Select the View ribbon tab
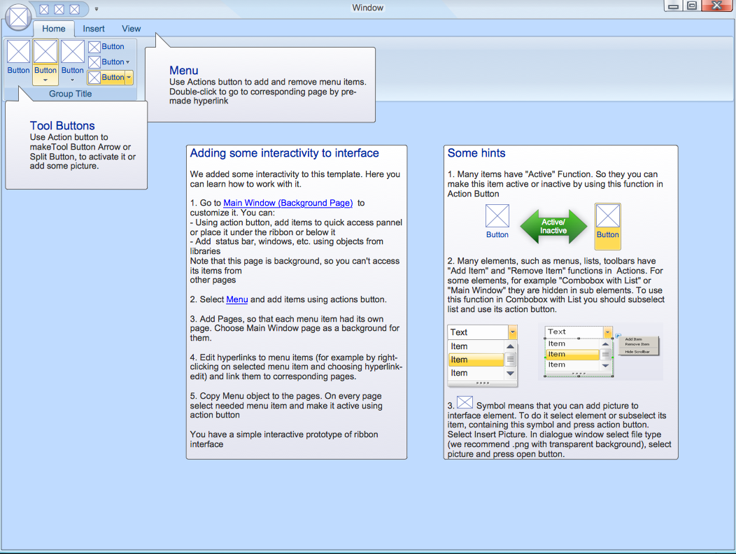736x554 pixels. point(132,29)
